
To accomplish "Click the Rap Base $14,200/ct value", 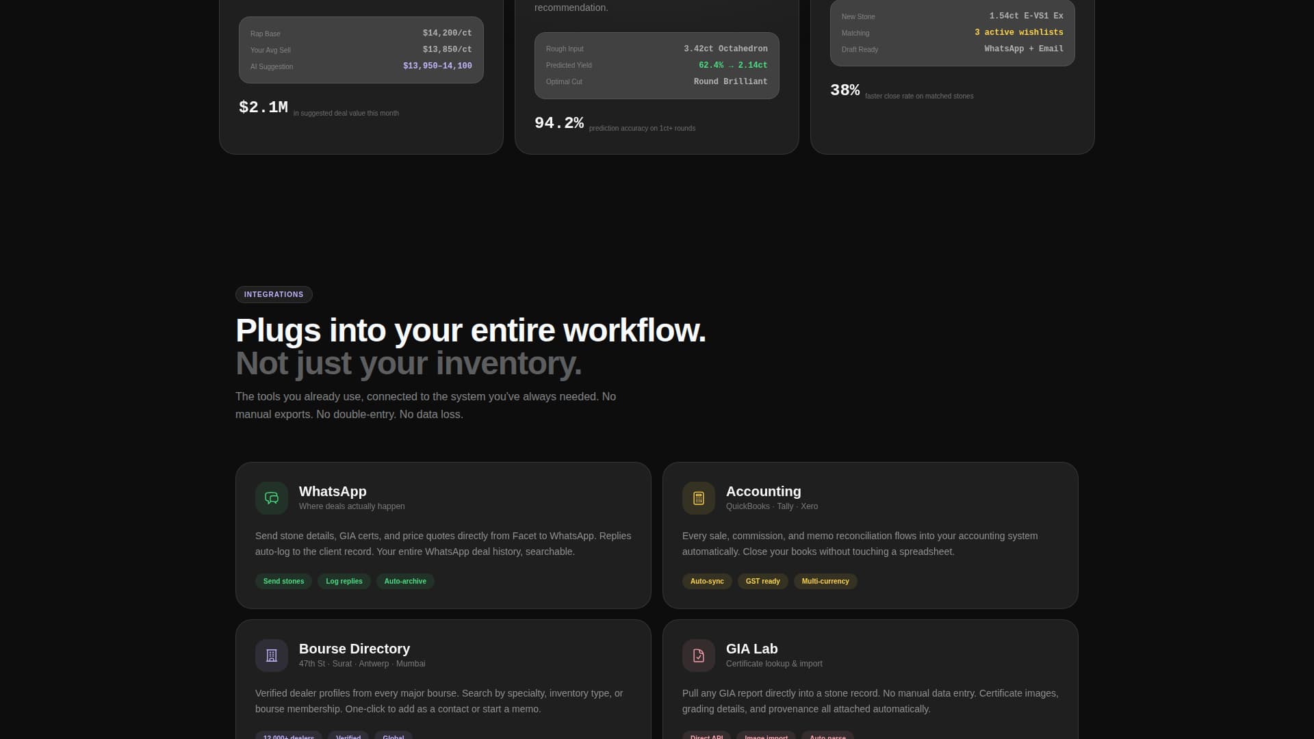I will [447, 33].
